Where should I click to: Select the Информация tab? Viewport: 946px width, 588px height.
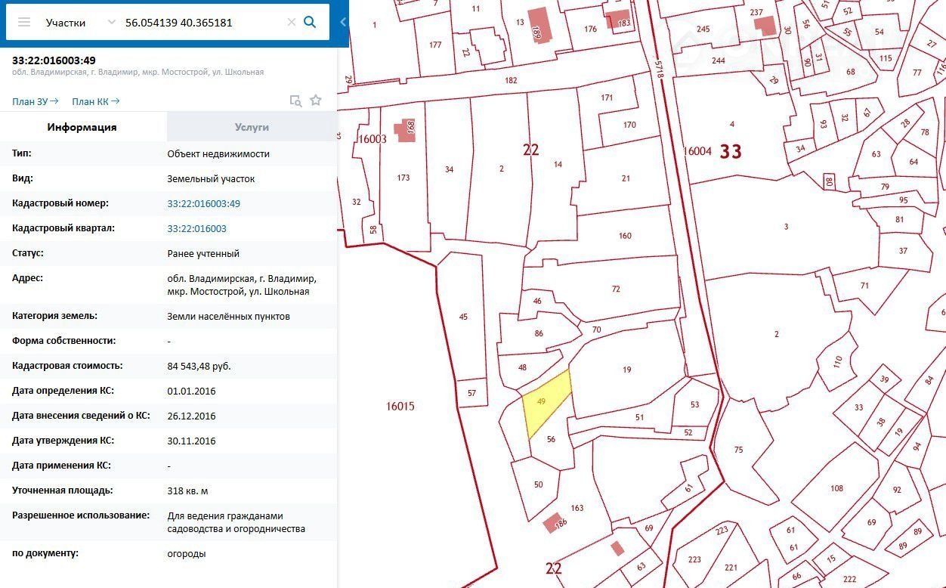tap(82, 127)
